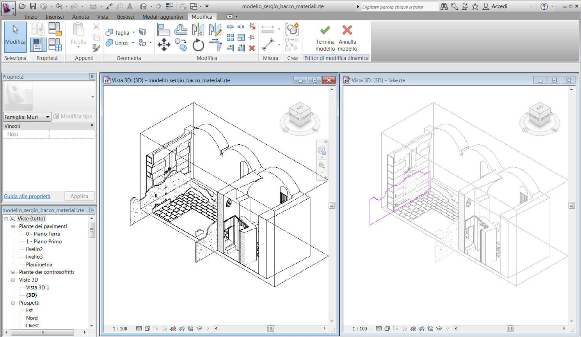Click the Applica button
Viewport: 581px width, 337px height.
[79, 196]
